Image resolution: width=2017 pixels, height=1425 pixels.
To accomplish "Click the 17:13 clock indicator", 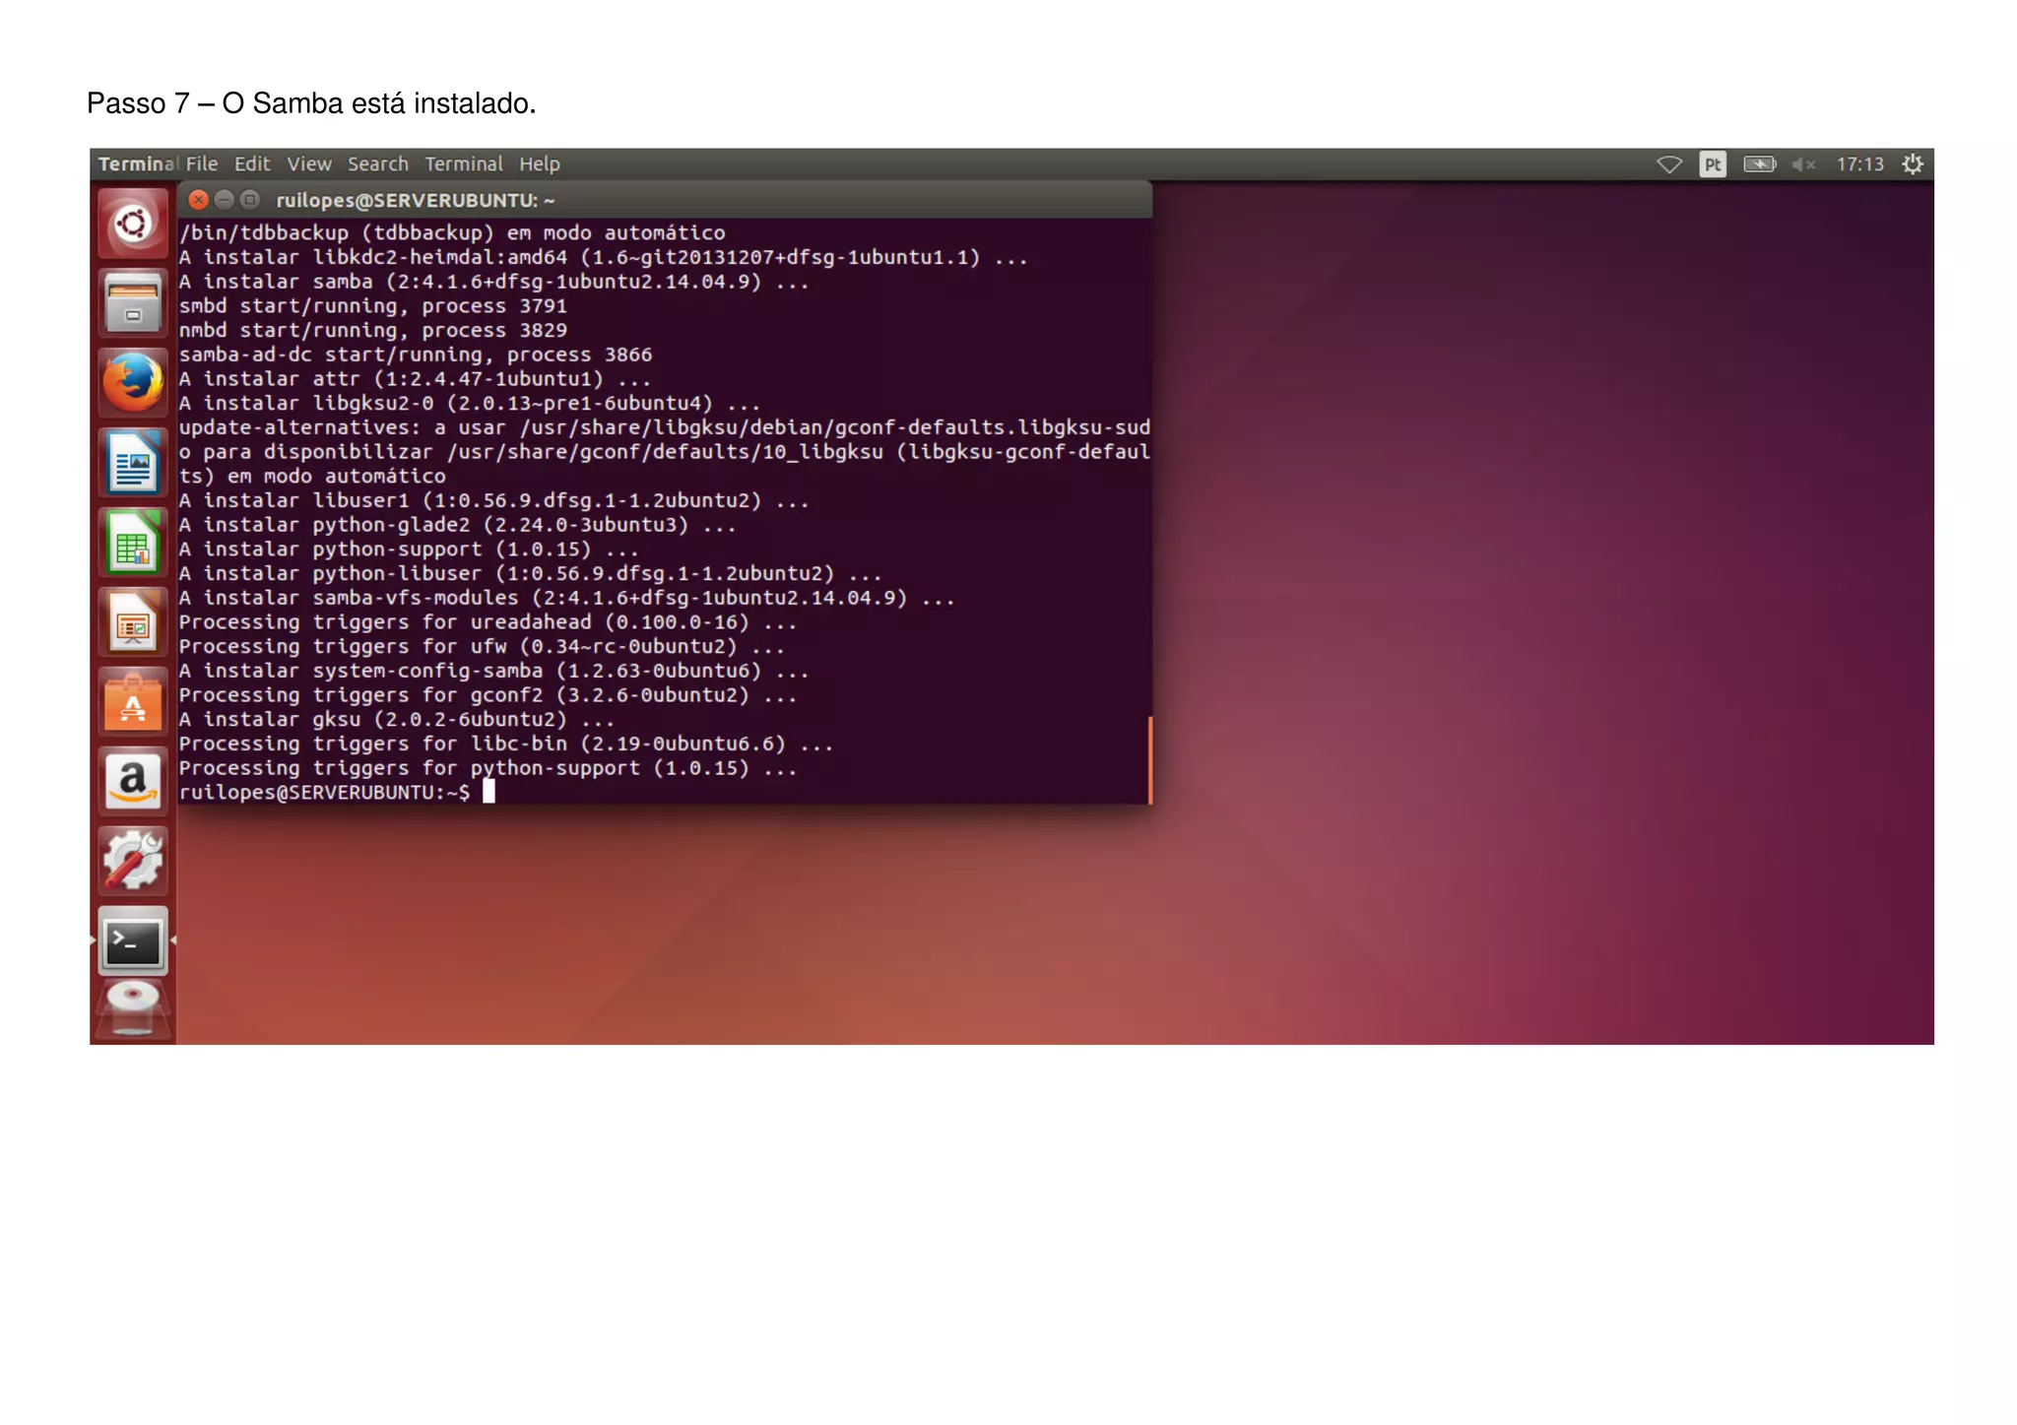I will click(x=1859, y=164).
